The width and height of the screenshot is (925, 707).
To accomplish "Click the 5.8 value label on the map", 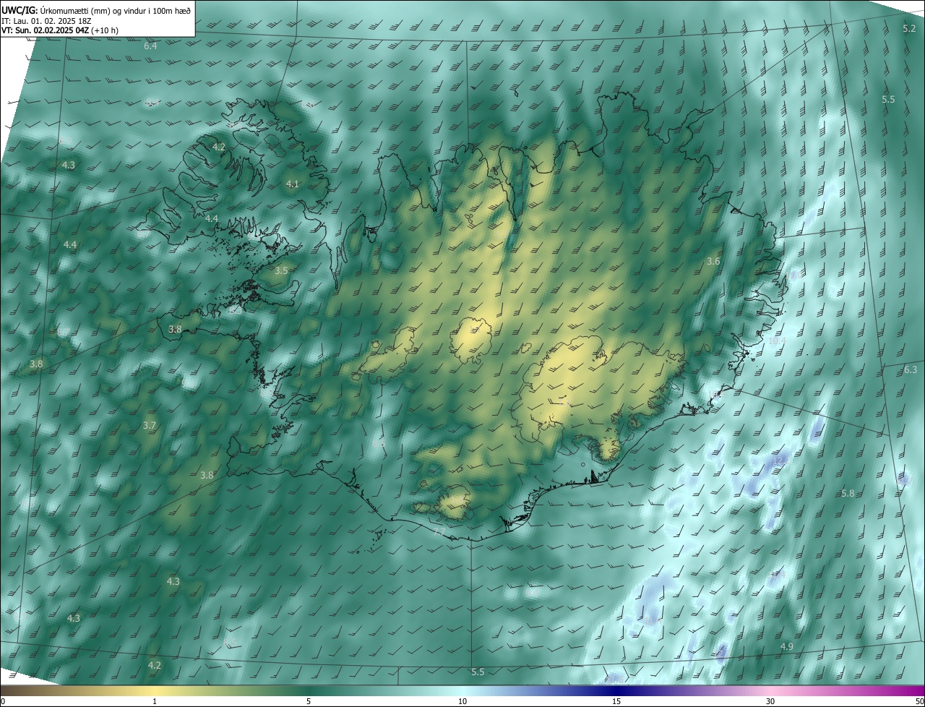I will [x=848, y=493].
